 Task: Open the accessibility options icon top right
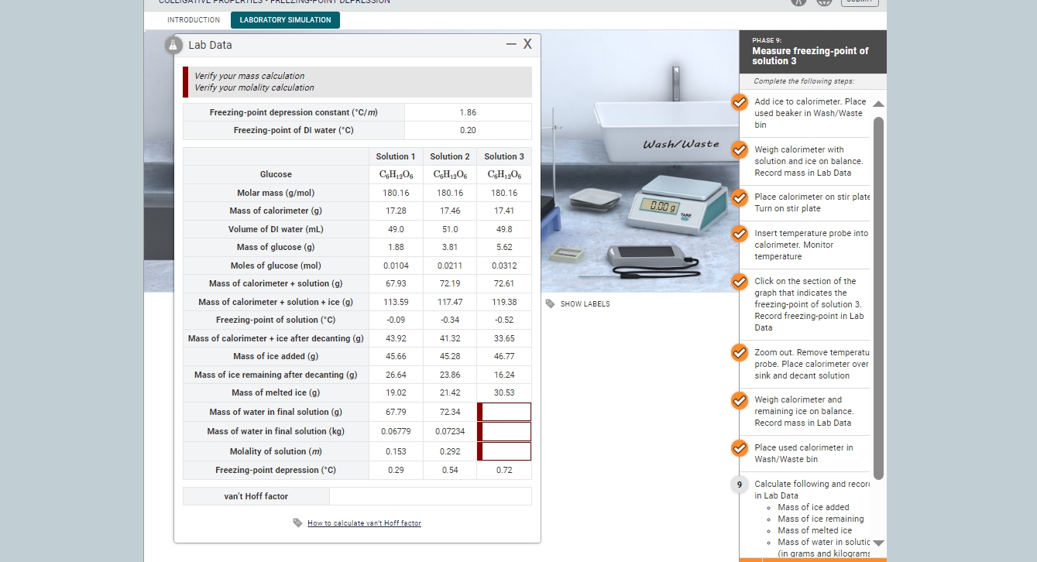point(798,3)
